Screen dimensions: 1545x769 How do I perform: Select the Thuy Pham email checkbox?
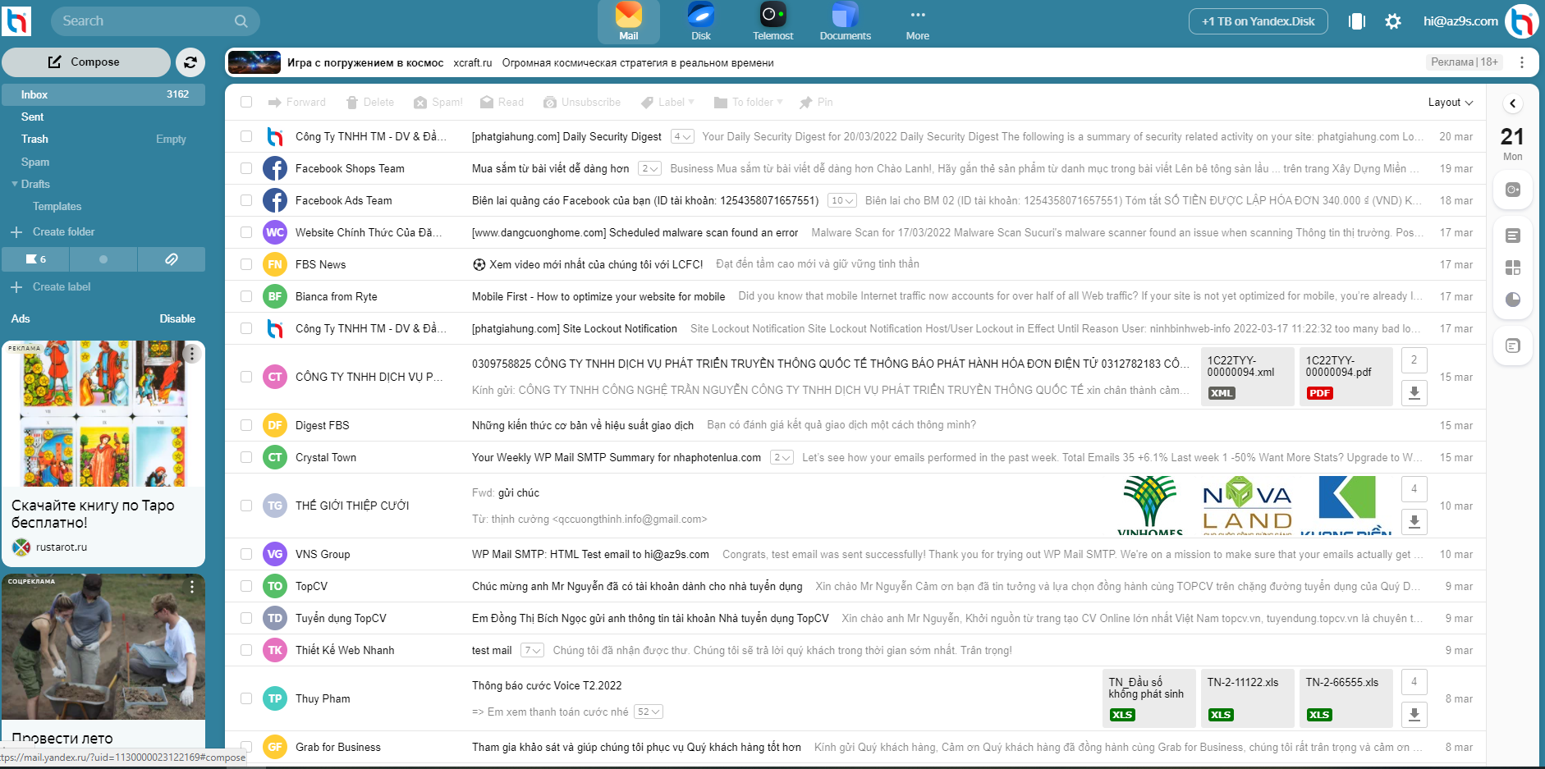pos(245,698)
